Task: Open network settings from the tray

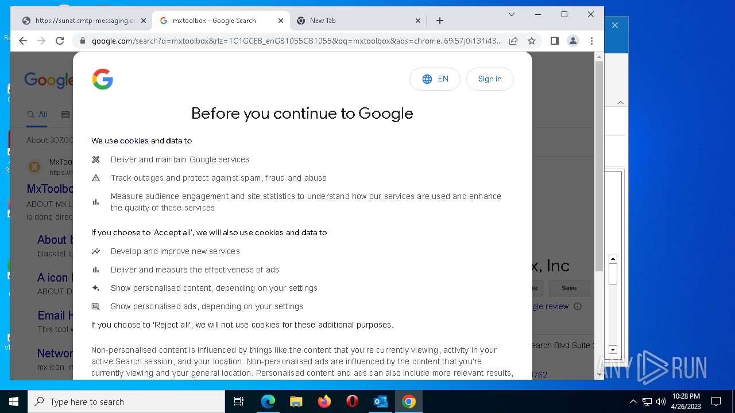Action: [x=647, y=402]
